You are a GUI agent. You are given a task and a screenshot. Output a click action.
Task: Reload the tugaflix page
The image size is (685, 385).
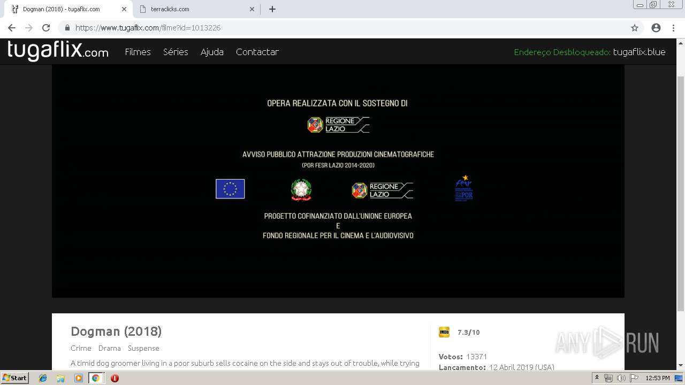point(46,28)
